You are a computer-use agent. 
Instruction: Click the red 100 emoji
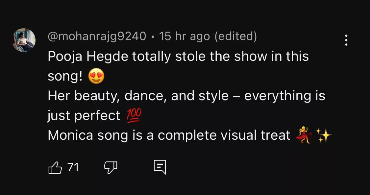(134, 116)
